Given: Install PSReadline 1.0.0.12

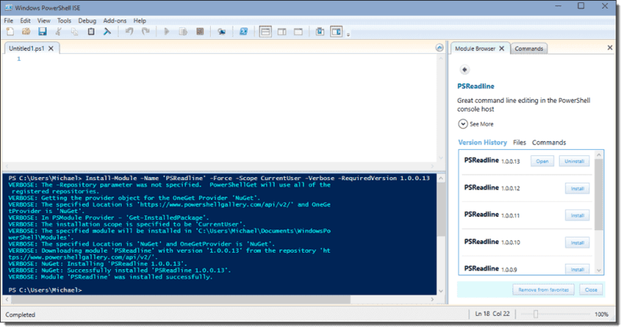Looking at the screenshot, I should (577, 189).
